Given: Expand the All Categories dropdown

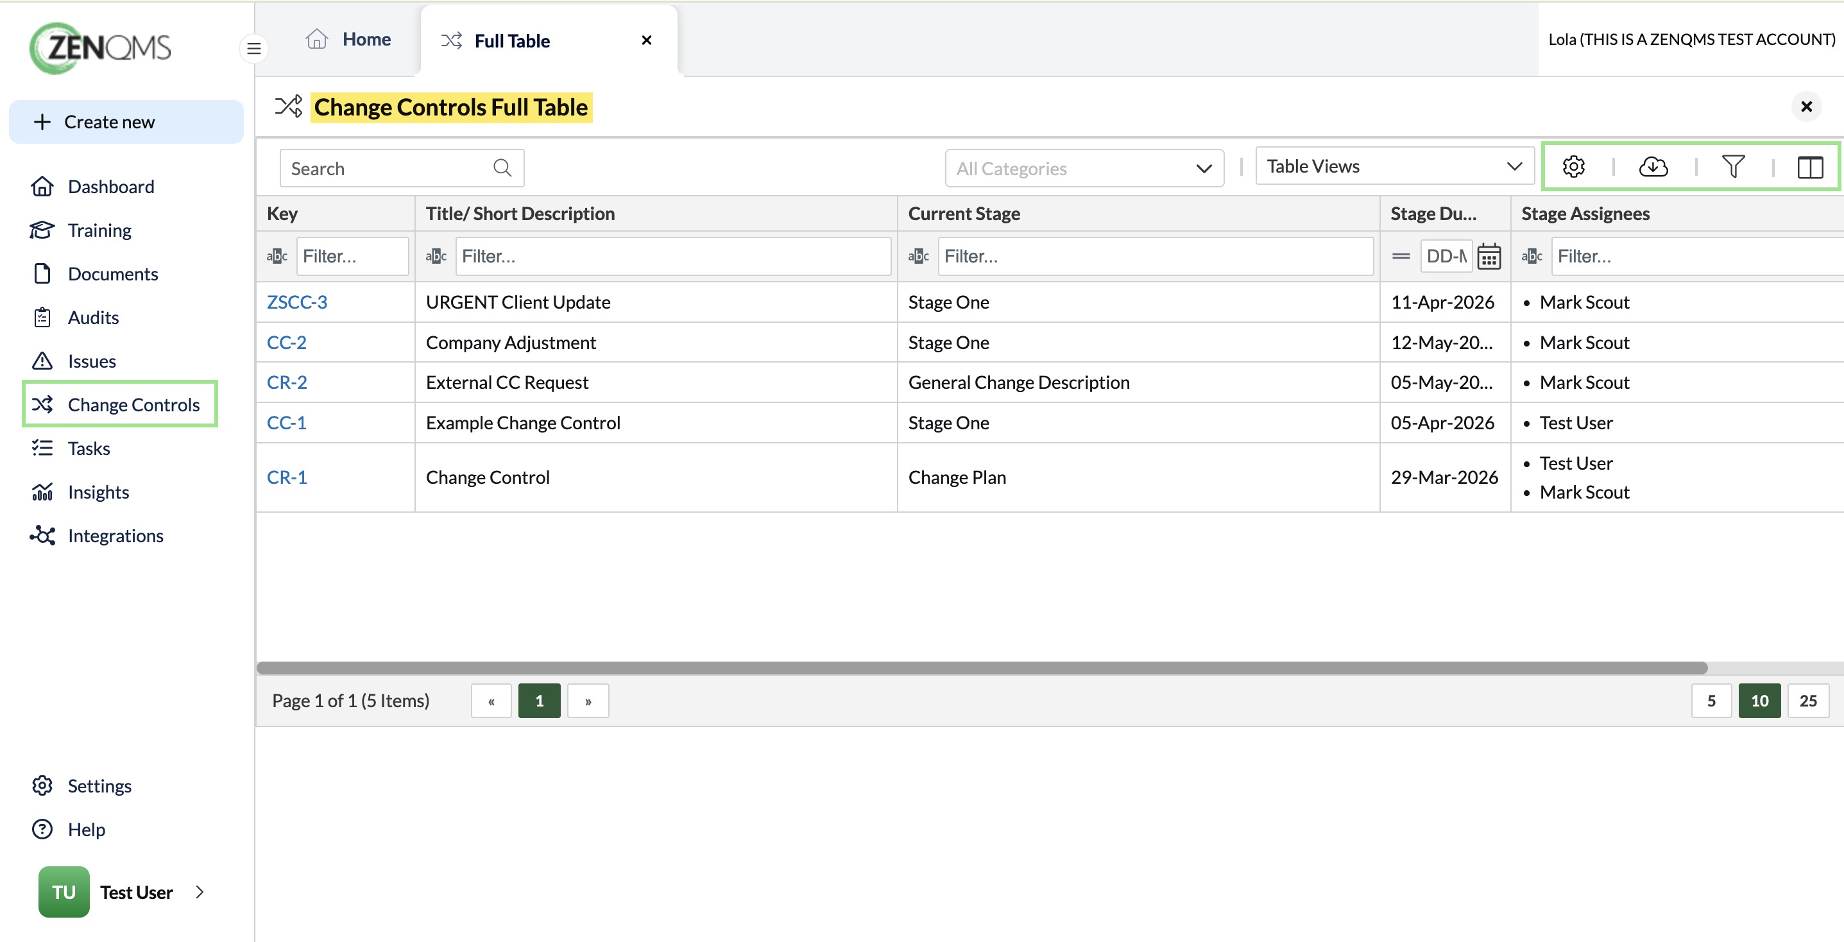Looking at the screenshot, I should (1084, 168).
